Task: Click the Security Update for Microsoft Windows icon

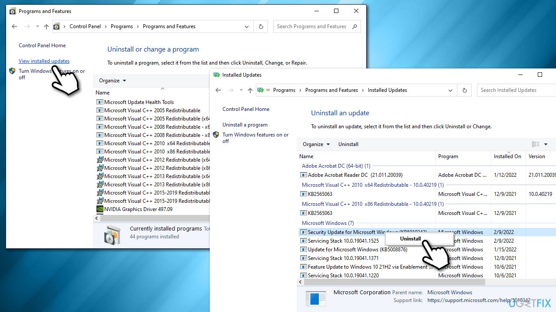Action: (304, 232)
